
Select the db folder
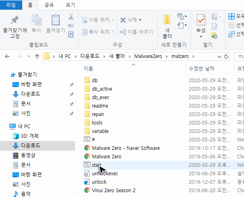[95, 81]
